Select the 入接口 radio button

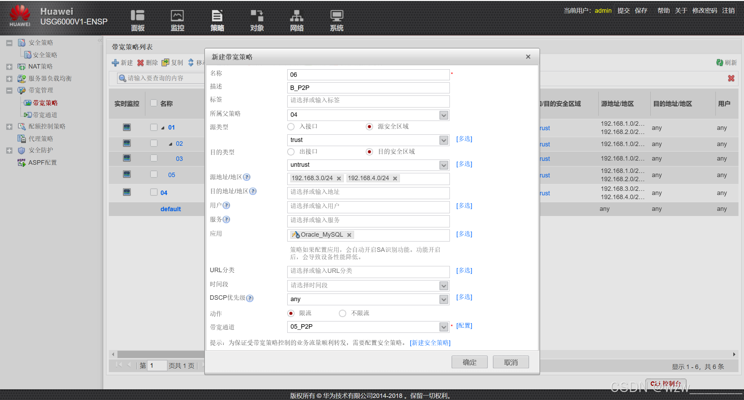coord(291,127)
